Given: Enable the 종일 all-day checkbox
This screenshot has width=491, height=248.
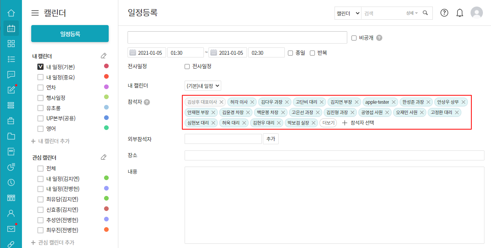Looking at the screenshot, I should (x=291, y=53).
